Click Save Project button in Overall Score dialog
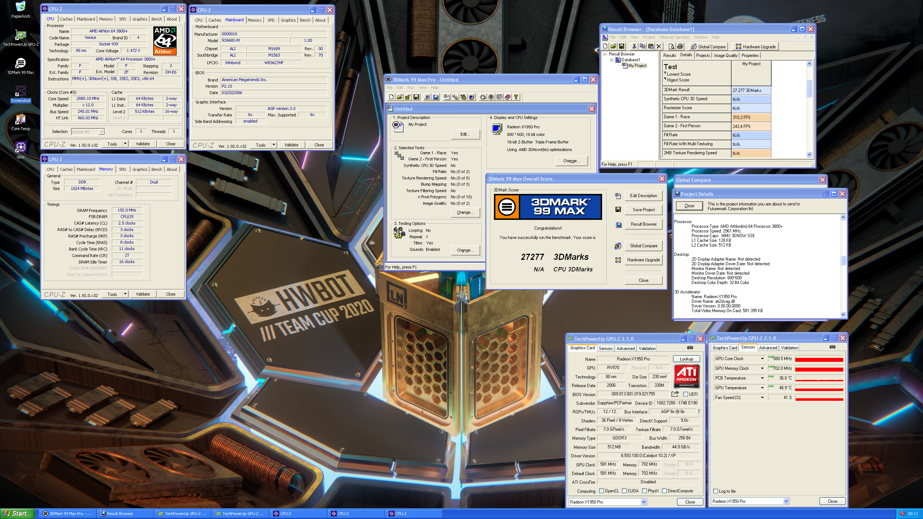Viewport: 923px width, 519px height. pyautogui.click(x=644, y=210)
